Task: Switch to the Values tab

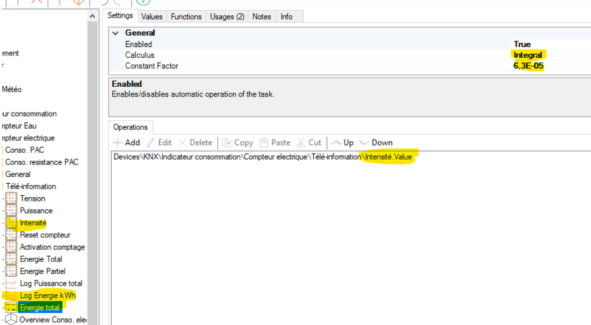Action: coord(152,17)
